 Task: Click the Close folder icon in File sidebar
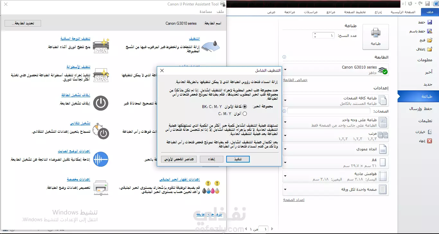point(429,49)
